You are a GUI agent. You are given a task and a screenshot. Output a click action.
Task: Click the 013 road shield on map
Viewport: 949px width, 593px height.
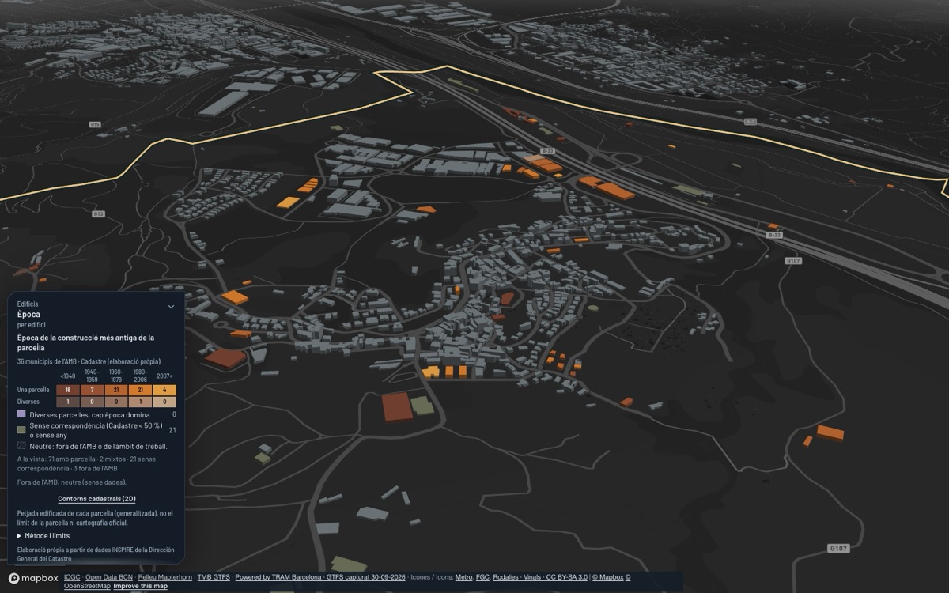(x=98, y=213)
